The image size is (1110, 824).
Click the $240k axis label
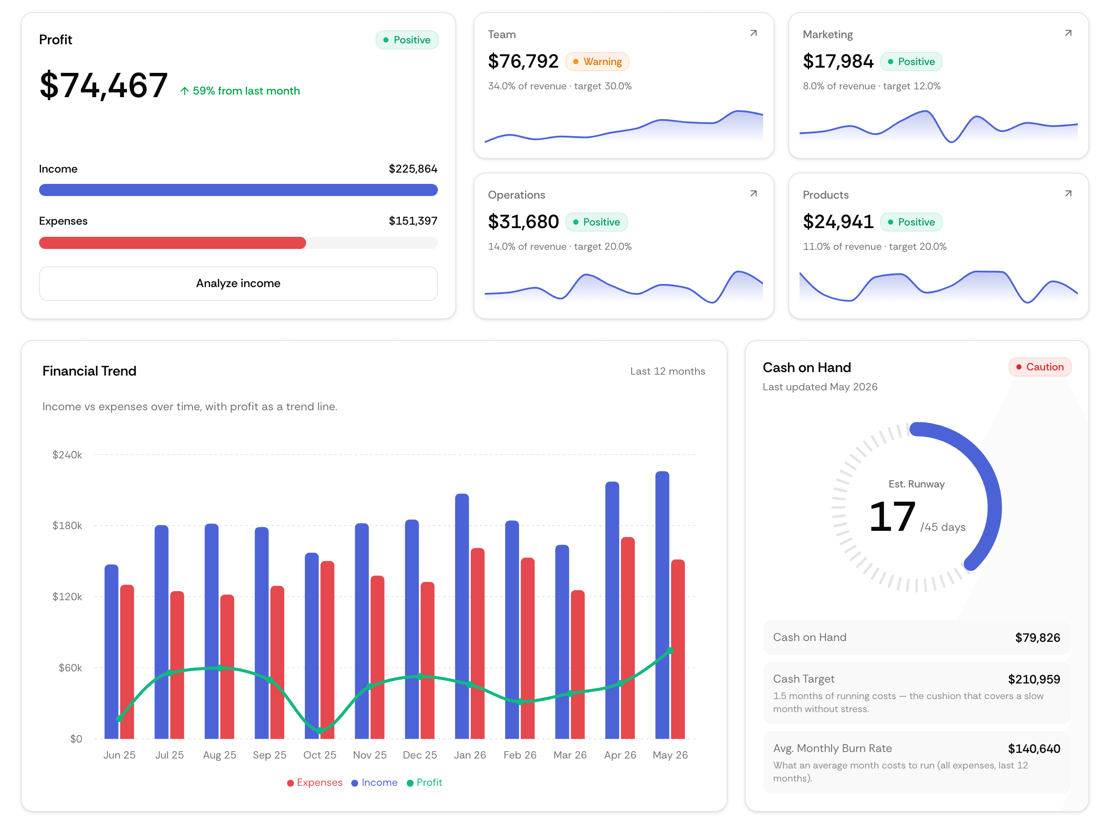click(x=67, y=455)
